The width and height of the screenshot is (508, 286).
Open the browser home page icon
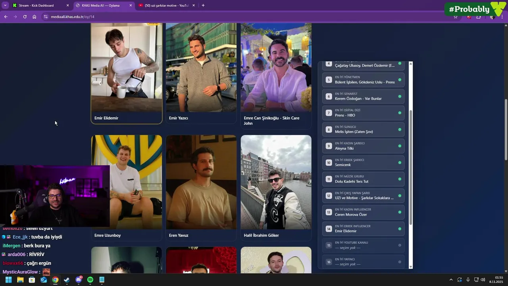pyautogui.click(x=35, y=17)
